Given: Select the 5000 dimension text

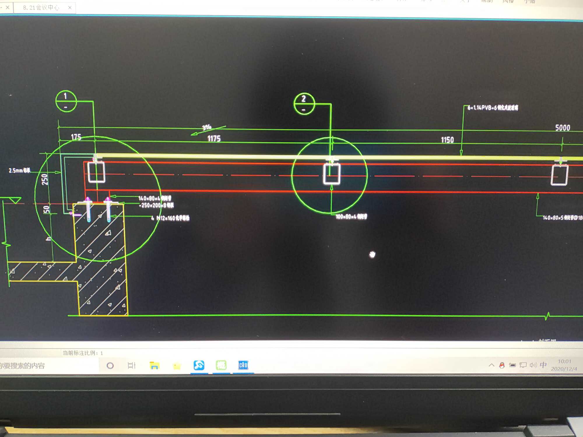Looking at the screenshot, I should pos(563,128).
